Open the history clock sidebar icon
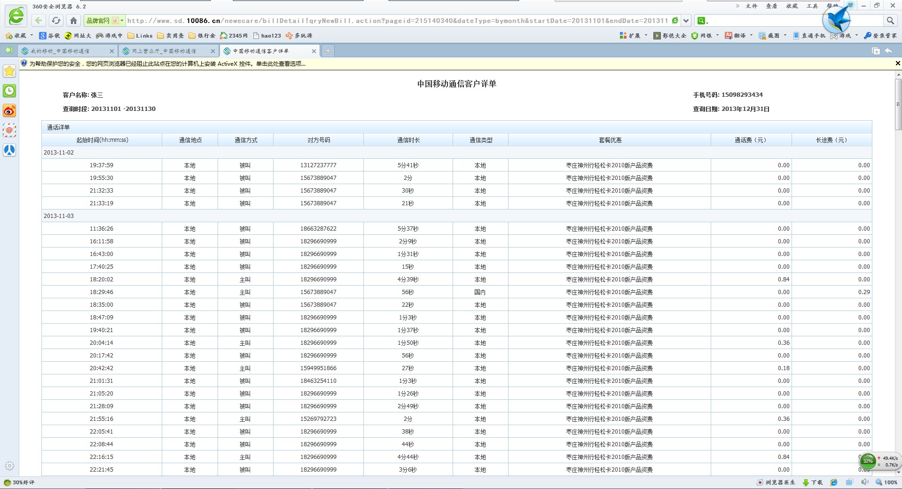 (9, 91)
